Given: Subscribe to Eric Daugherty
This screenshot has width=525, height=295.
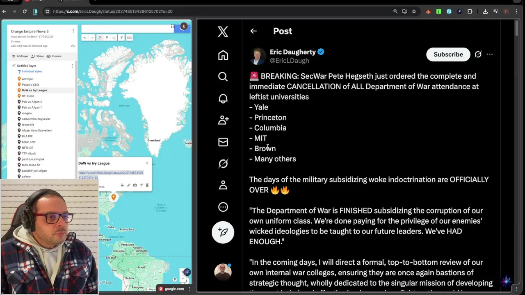Looking at the screenshot, I should click(x=448, y=54).
